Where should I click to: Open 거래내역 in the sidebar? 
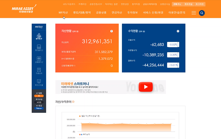pos(39,71)
